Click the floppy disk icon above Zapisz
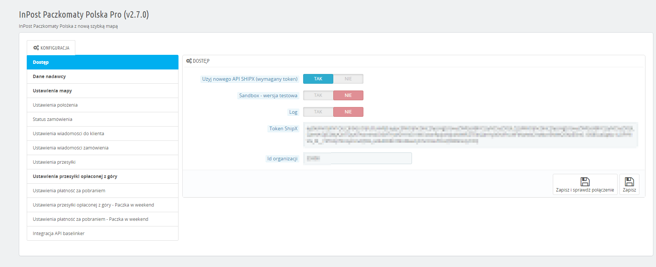Viewport: 656px width, 267px height. click(x=629, y=182)
